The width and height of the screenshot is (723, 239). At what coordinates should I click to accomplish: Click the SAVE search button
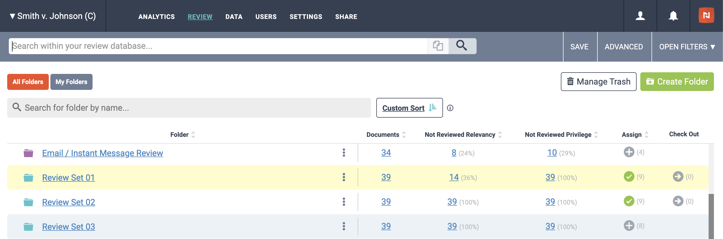(x=579, y=47)
